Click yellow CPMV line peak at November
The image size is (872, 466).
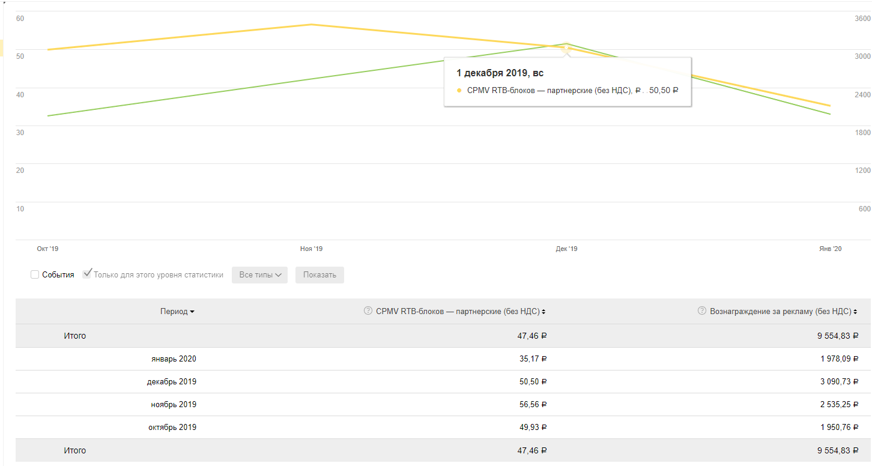pos(312,25)
